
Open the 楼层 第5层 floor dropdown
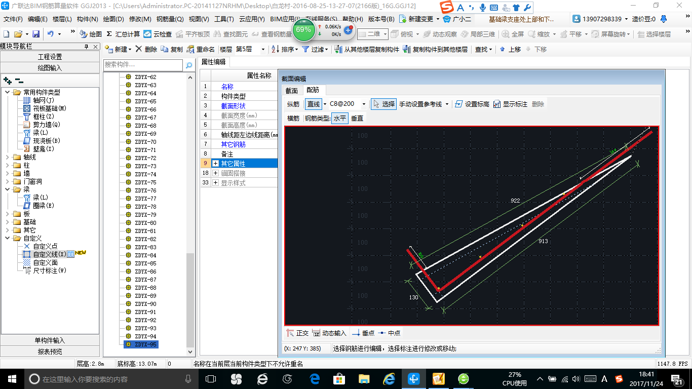pos(263,49)
